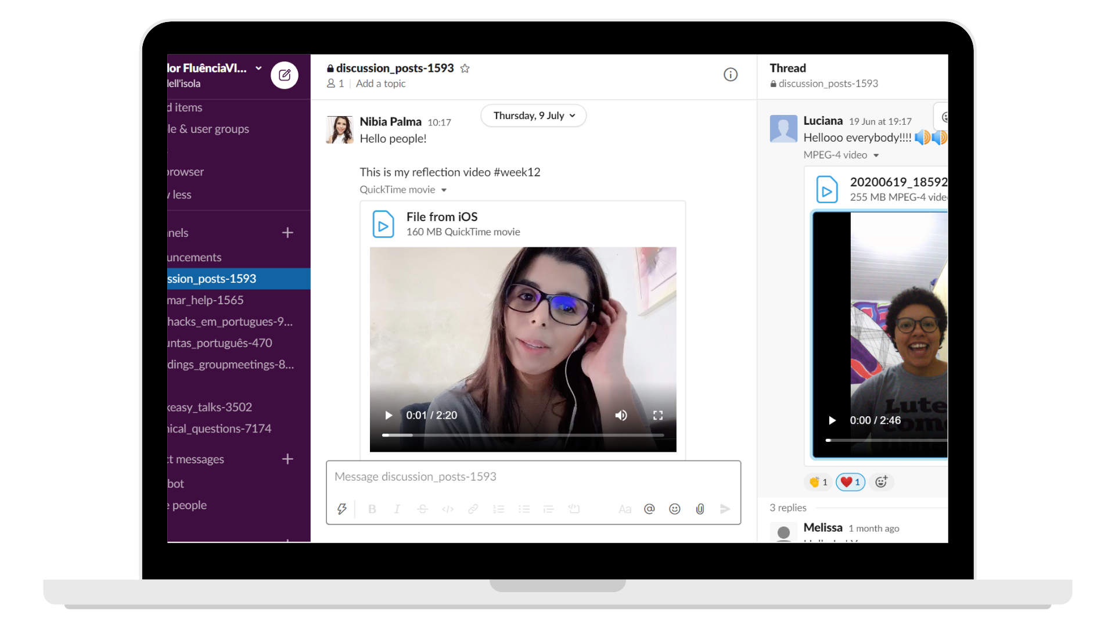Collapse the QuickTime movie attachment

point(444,190)
